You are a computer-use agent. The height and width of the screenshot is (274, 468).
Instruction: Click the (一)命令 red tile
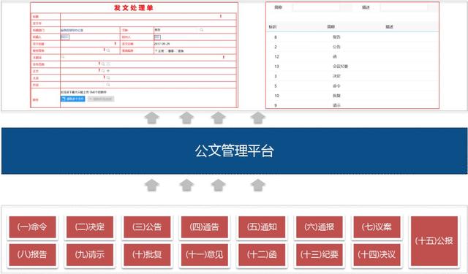(x=32, y=227)
